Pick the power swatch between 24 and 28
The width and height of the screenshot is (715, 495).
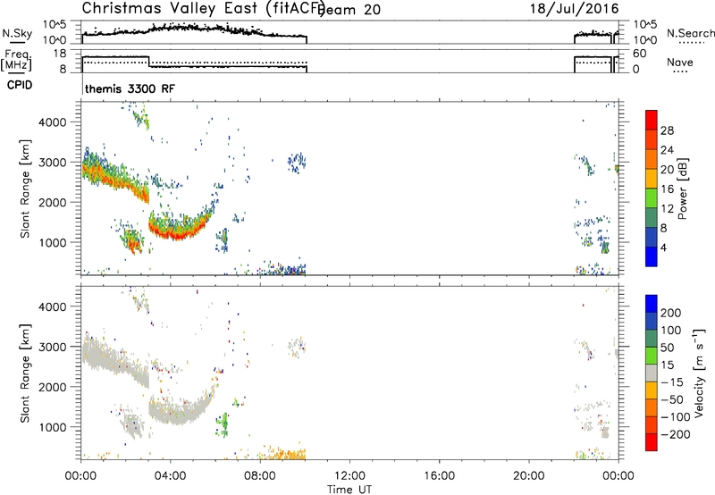(652, 139)
